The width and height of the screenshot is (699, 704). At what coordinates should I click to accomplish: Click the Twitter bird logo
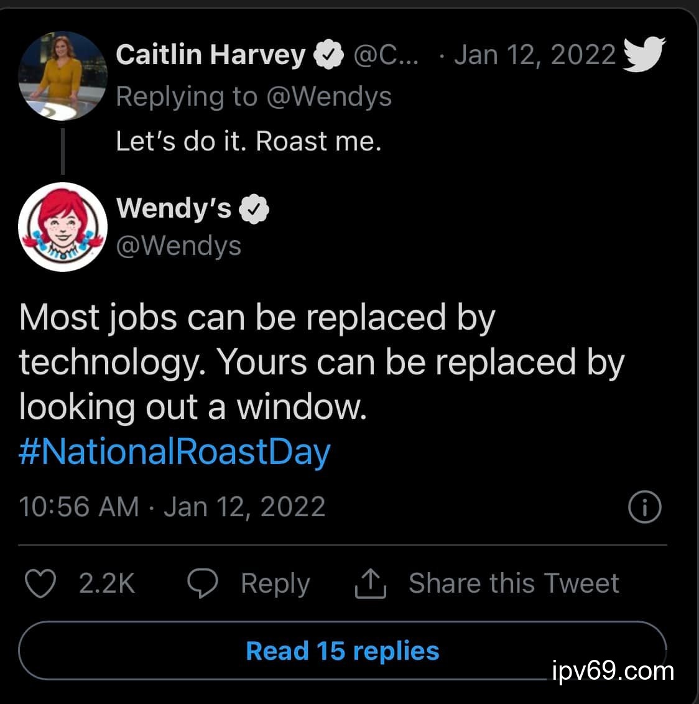coord(644,53)
